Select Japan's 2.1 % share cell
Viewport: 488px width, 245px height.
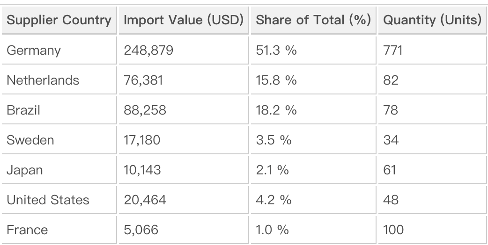click(x=273, y=170)
